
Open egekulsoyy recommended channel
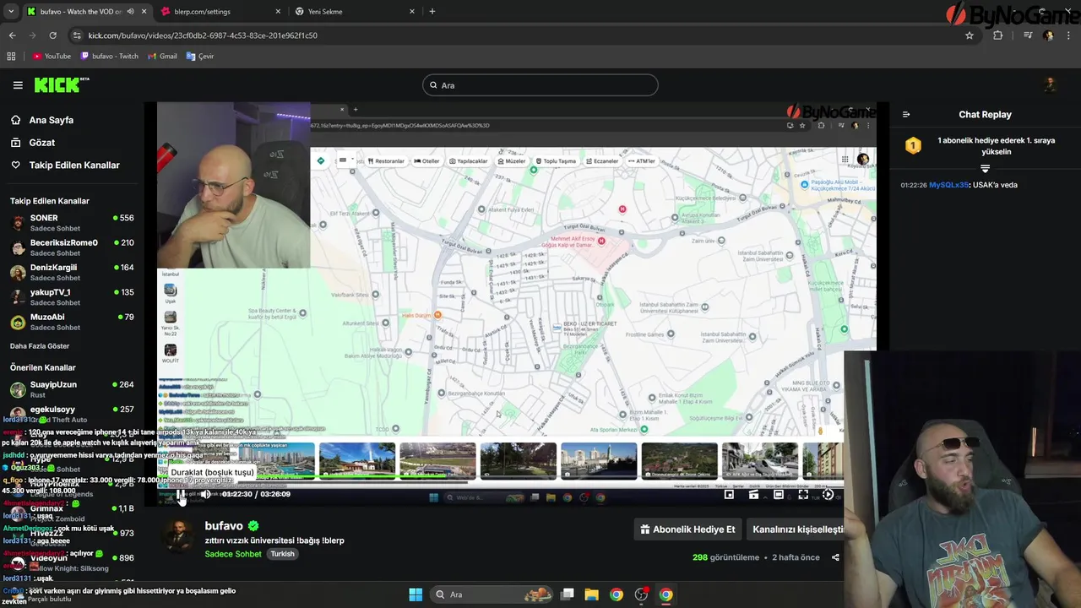(72, 412)
